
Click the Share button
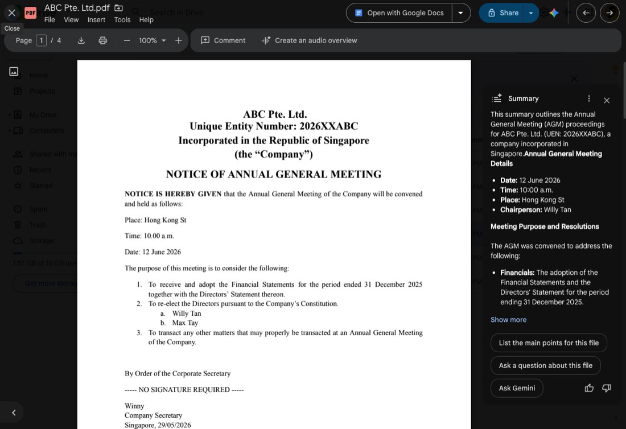coord(503,13)
